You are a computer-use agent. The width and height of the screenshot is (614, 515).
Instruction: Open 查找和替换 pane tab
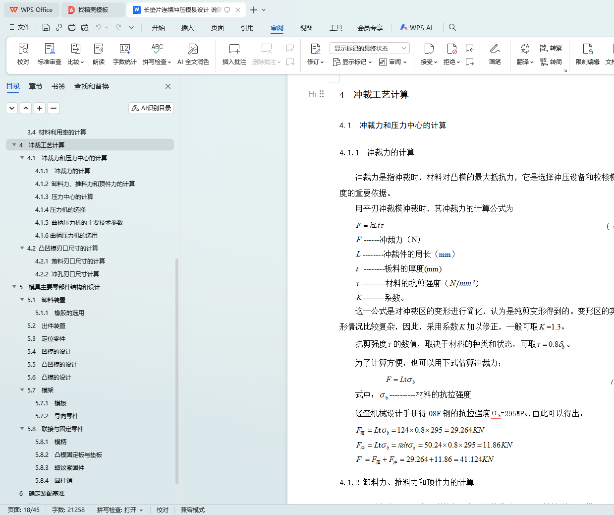pyautogui.click(x=92, y=86)
